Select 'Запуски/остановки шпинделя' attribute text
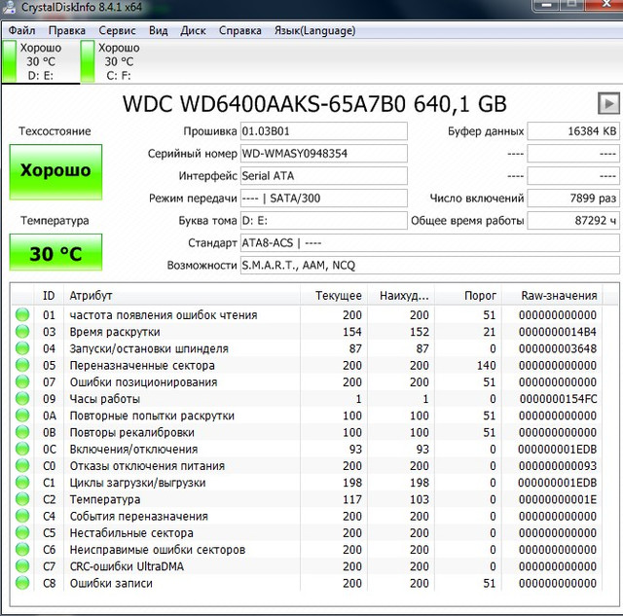The width and height of the screenshot is (623, 616). tap(149, 348)
